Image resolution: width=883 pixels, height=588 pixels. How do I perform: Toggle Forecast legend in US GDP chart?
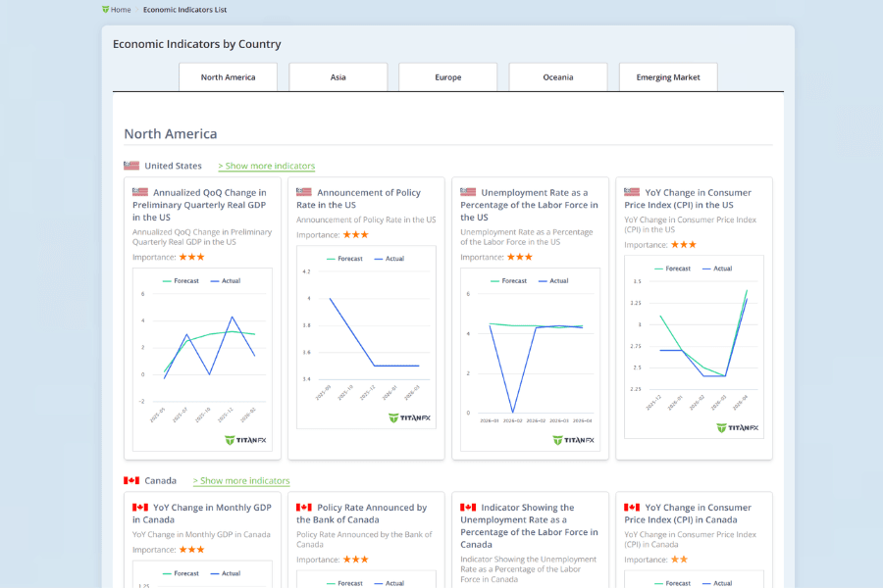[181, 281]
